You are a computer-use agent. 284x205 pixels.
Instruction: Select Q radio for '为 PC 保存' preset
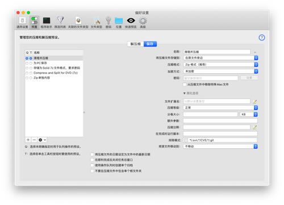point(27,63)
